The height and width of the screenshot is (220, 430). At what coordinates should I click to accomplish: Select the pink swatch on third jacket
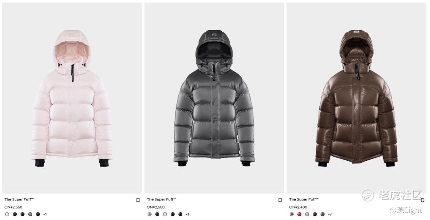tap(307, 214)
